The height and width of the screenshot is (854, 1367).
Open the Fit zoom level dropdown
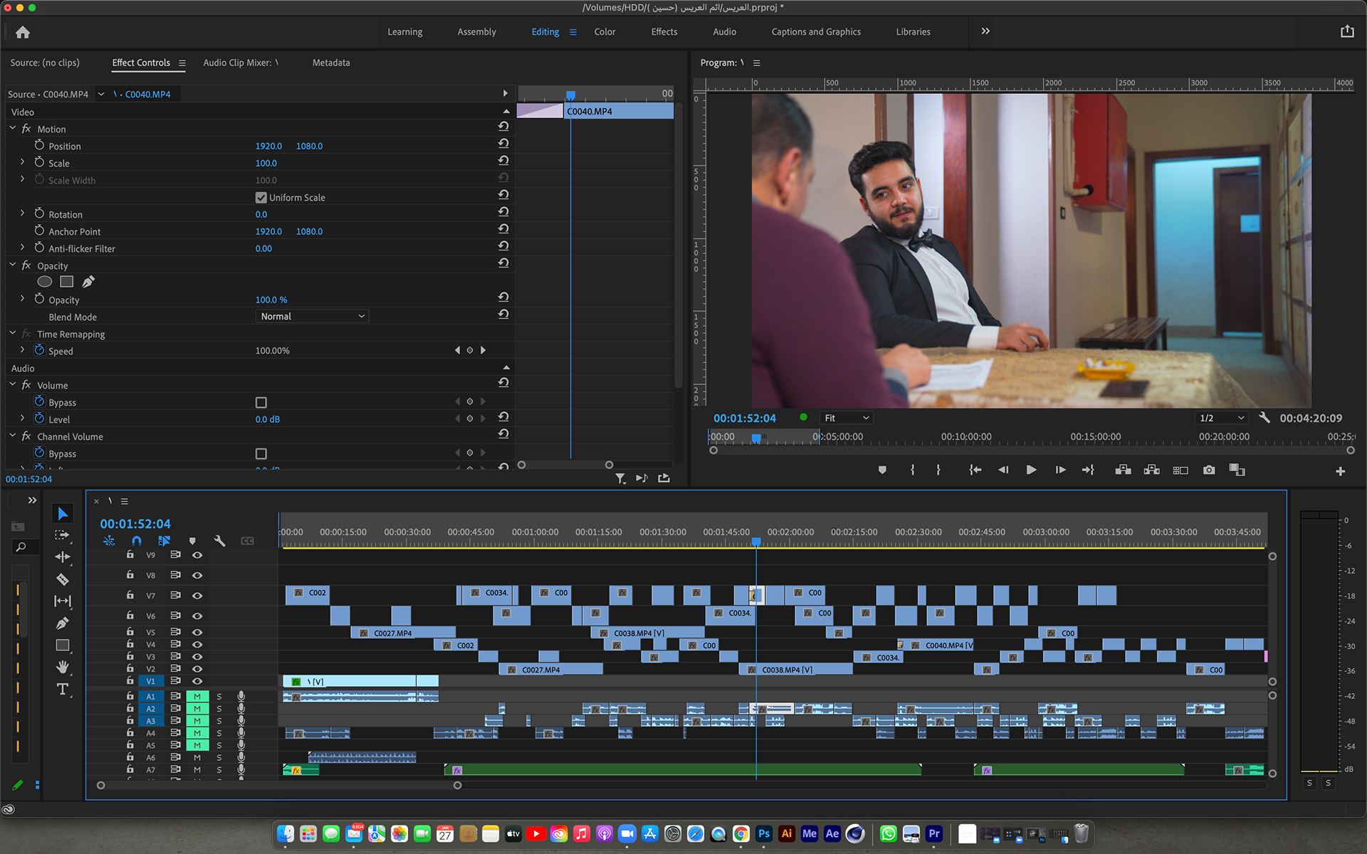847,418
